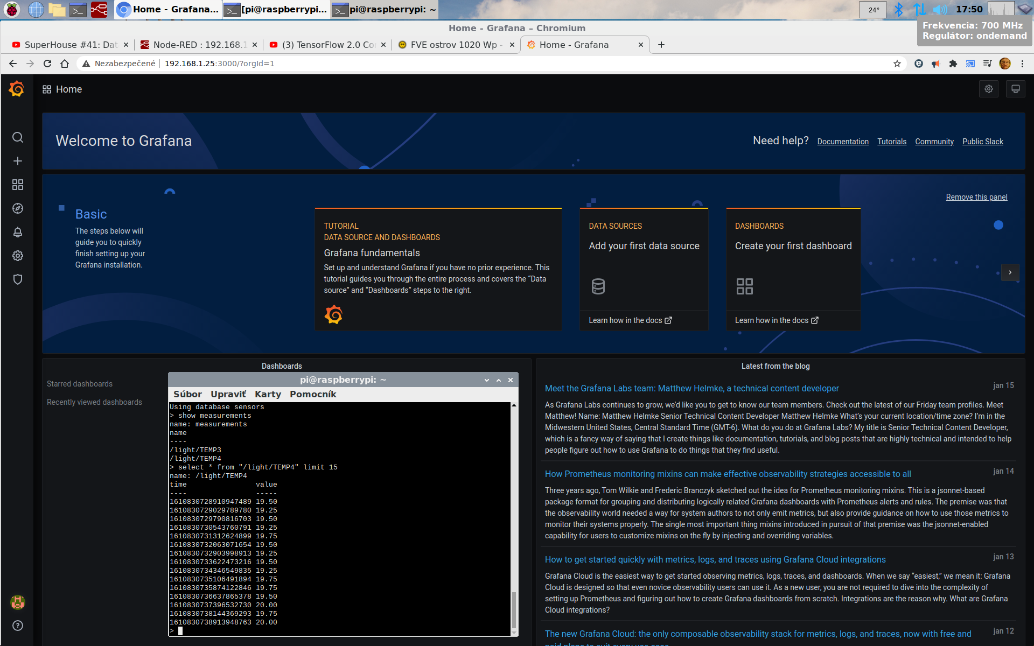Open the Dashboards four-squares sidebar icon

[18, 185]
